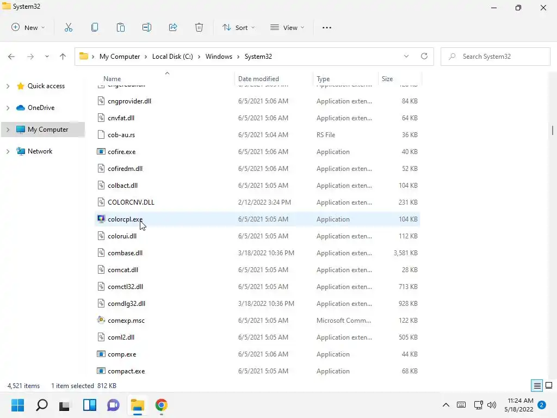This screenshot has width=557, height=418.
Task: Click Windows breadcrumb segment
Action: click(219, 57)
